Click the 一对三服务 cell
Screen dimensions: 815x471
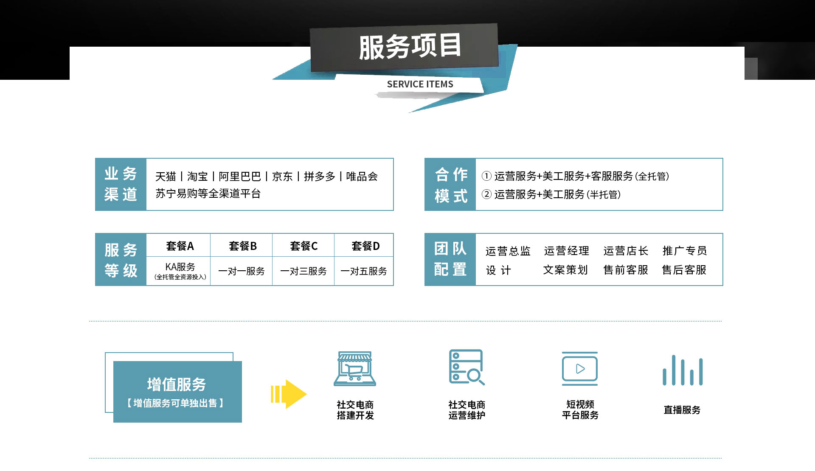[304, 271]
